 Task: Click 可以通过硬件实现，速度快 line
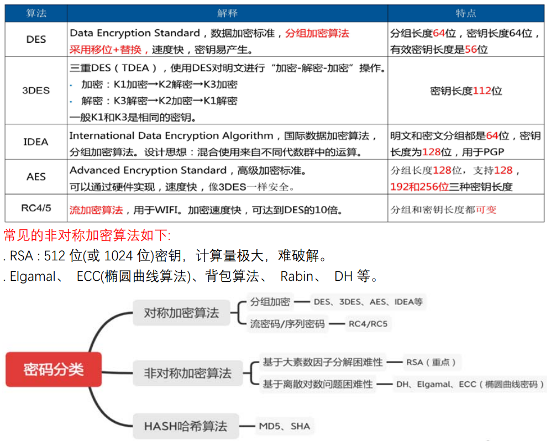click(x=182, y=187)
